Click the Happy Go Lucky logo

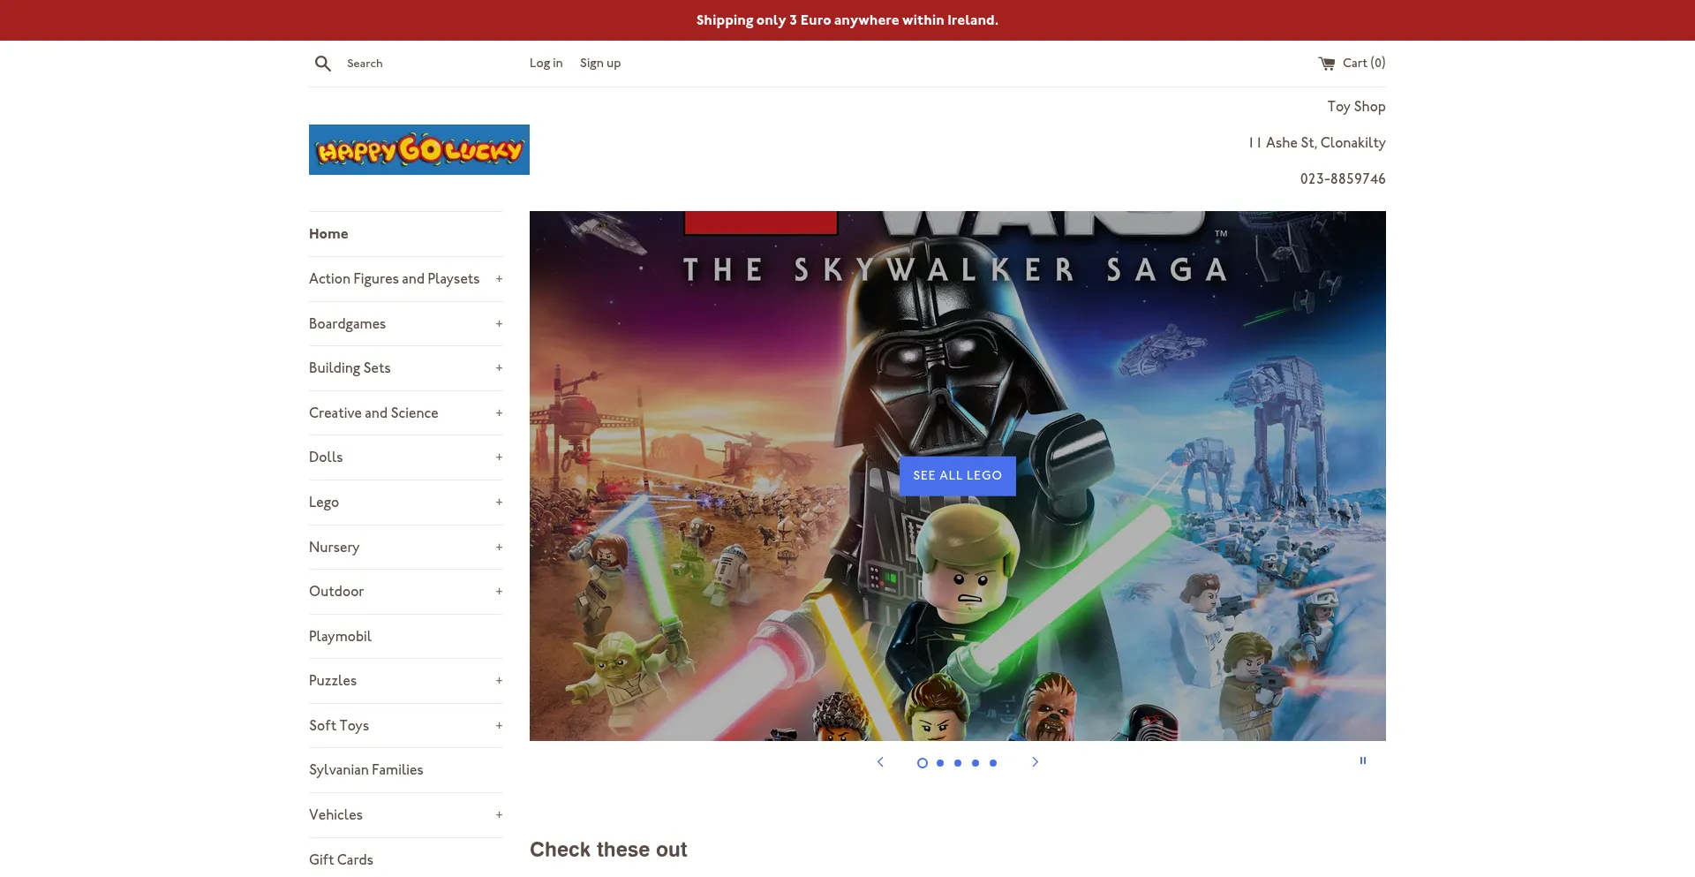pyautogui.click(x=419, y=149)
